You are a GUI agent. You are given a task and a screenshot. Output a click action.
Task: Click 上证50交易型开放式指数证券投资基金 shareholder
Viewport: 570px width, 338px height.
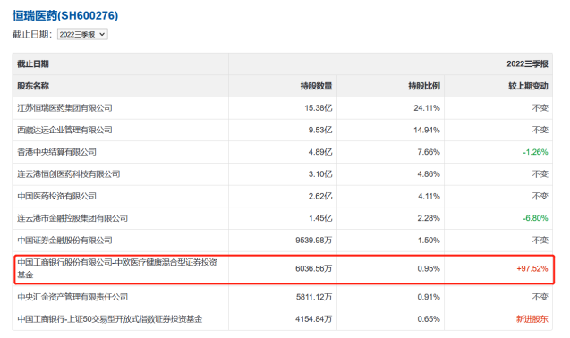[110, 319]
